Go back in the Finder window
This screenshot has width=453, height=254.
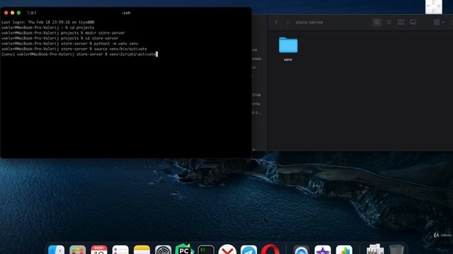tap(276, 22)
